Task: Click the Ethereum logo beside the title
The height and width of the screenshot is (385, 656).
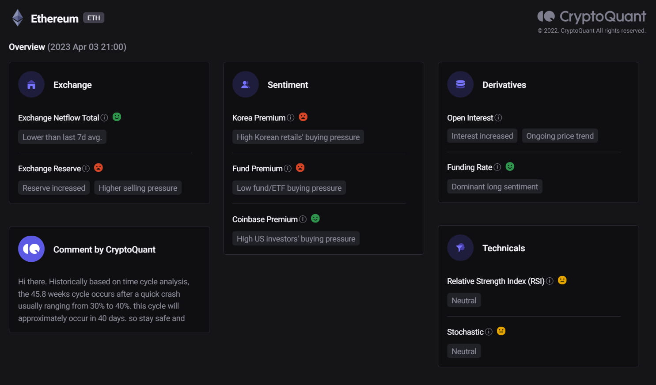Action: click(17, 17)
